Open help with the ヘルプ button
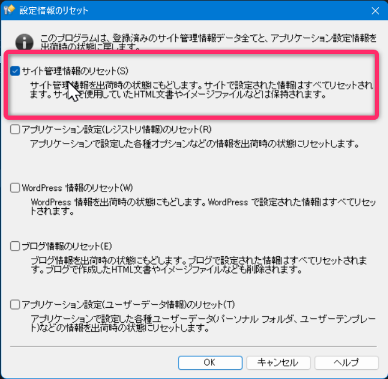The height and width of the screenshot is (379, 388). pos(347,363)
